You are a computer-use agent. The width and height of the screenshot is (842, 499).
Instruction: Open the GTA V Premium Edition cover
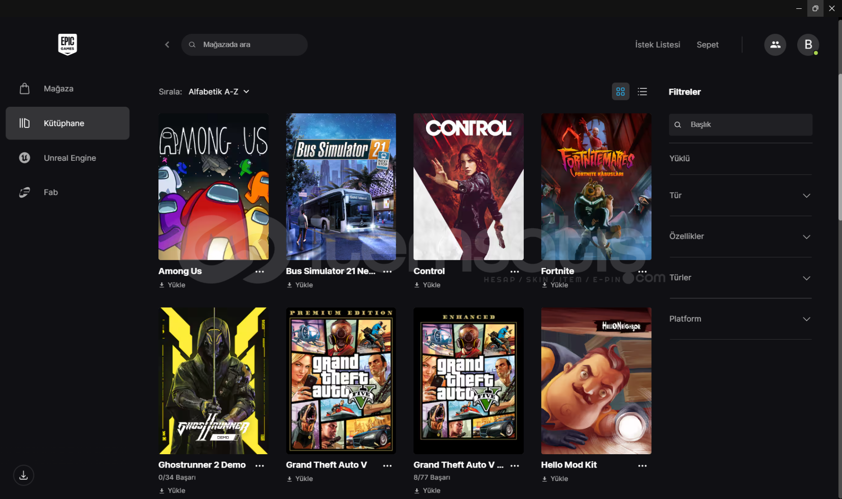click(341, 381)
